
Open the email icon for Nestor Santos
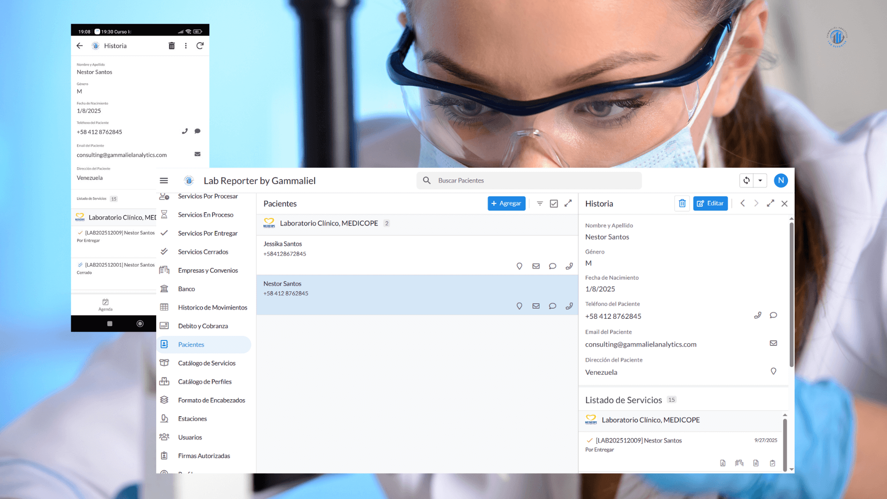point(536,306)
